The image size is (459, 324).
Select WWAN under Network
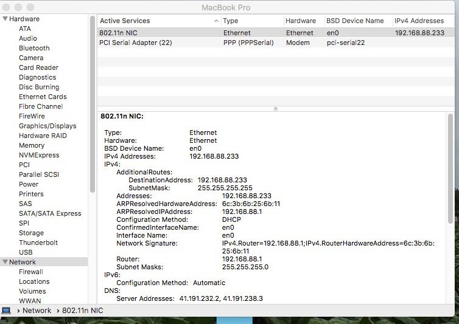pos(30,301)
